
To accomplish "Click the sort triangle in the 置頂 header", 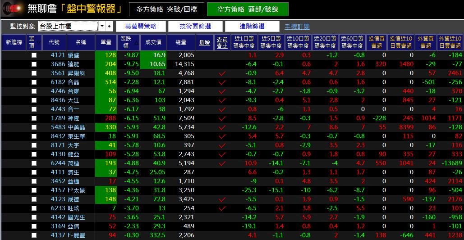I will click(38, 42).
